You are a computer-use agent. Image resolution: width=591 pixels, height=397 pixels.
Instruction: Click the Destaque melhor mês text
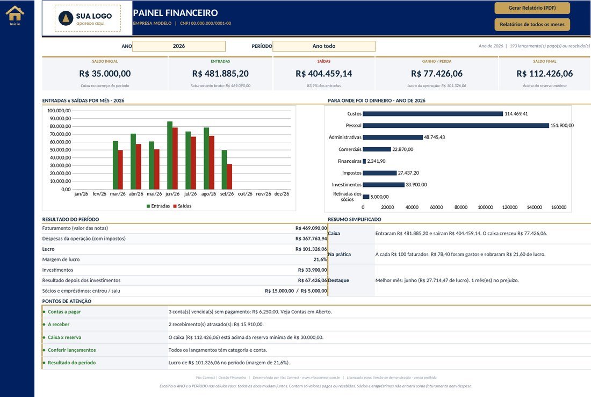coord(447,280)
